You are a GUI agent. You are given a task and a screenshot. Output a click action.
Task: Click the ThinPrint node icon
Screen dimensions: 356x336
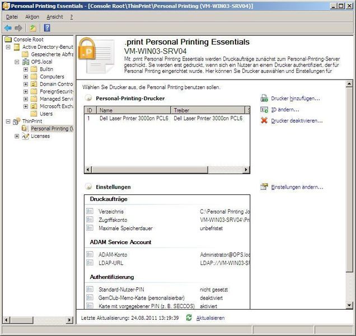[x=17, y=121]
